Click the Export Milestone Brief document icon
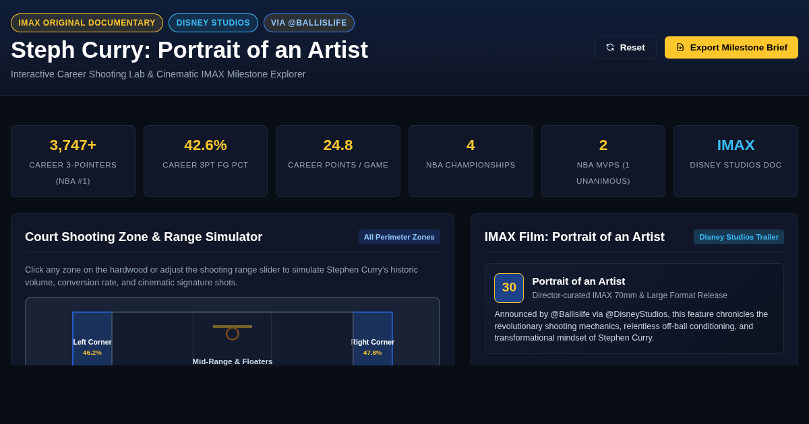 (680, 48)
